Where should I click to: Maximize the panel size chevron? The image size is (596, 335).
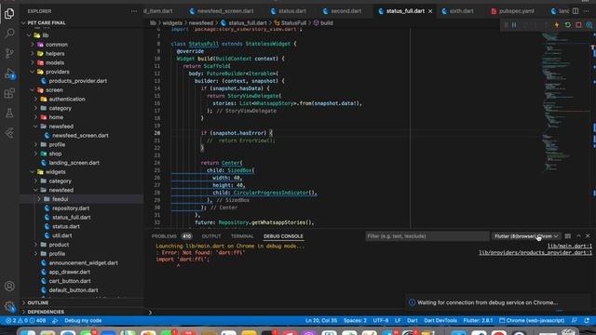[x=578, y=236]
